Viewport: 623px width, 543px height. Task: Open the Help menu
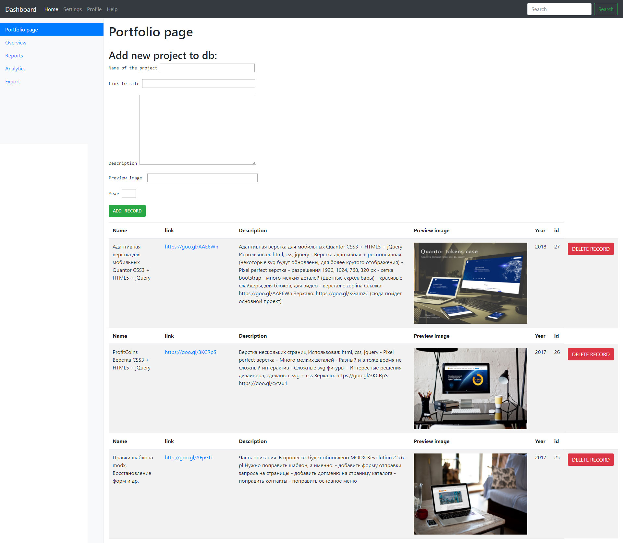[x=112, y=9]
